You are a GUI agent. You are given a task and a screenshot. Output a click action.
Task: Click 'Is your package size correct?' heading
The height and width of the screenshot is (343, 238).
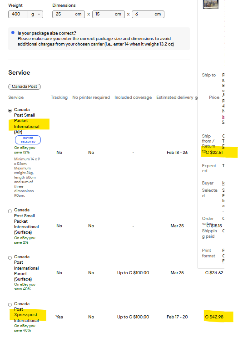click(x=47, y=33)
